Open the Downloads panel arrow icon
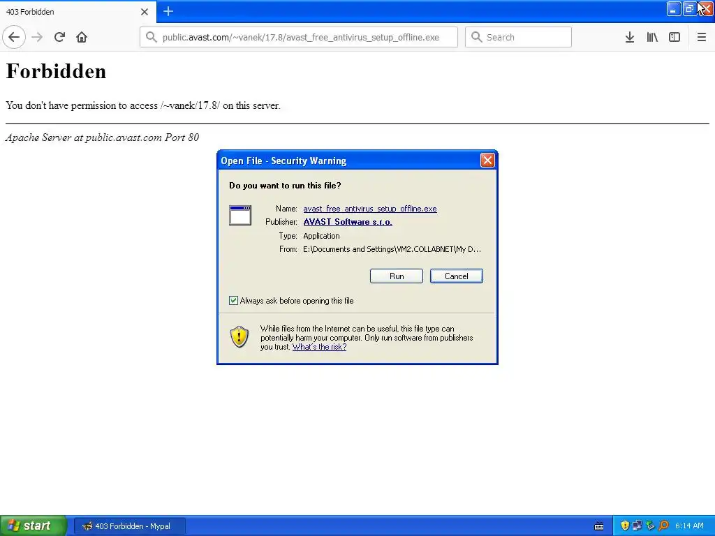This screenshot has width=715, height=536. click(630, 37)
